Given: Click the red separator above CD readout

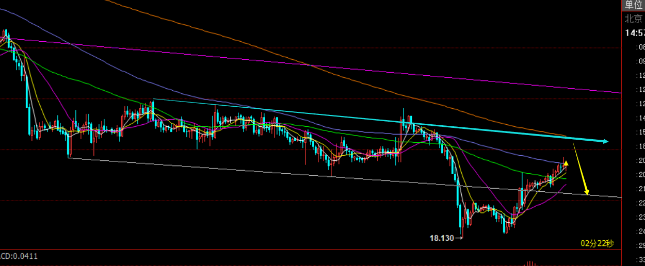Looking at the screenshot, I should tap(310, 250).
